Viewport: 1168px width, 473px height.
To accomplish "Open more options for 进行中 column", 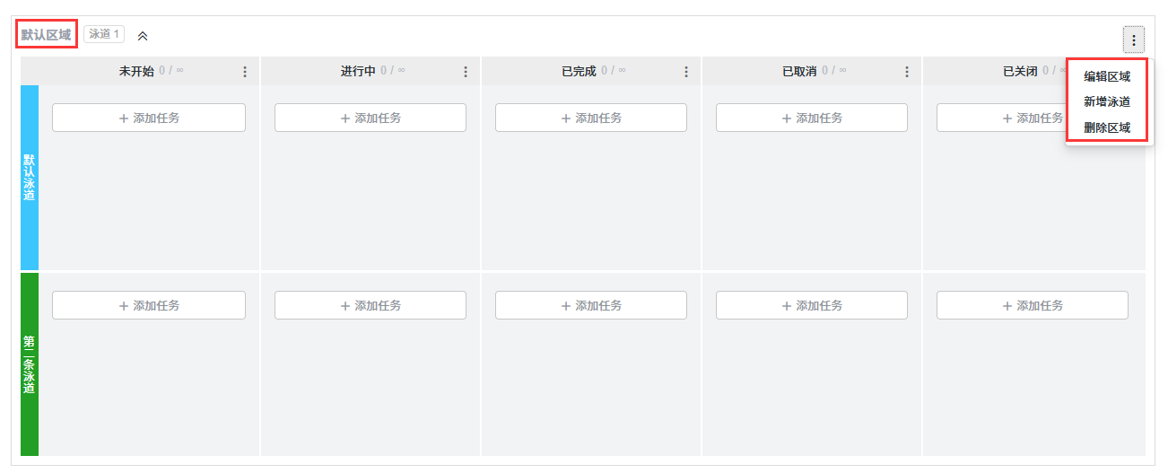I will tap(466, 72).
